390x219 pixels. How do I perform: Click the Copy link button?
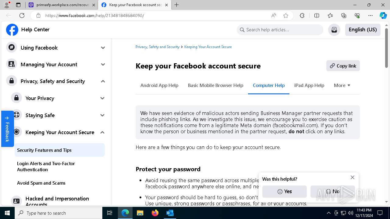343,66
